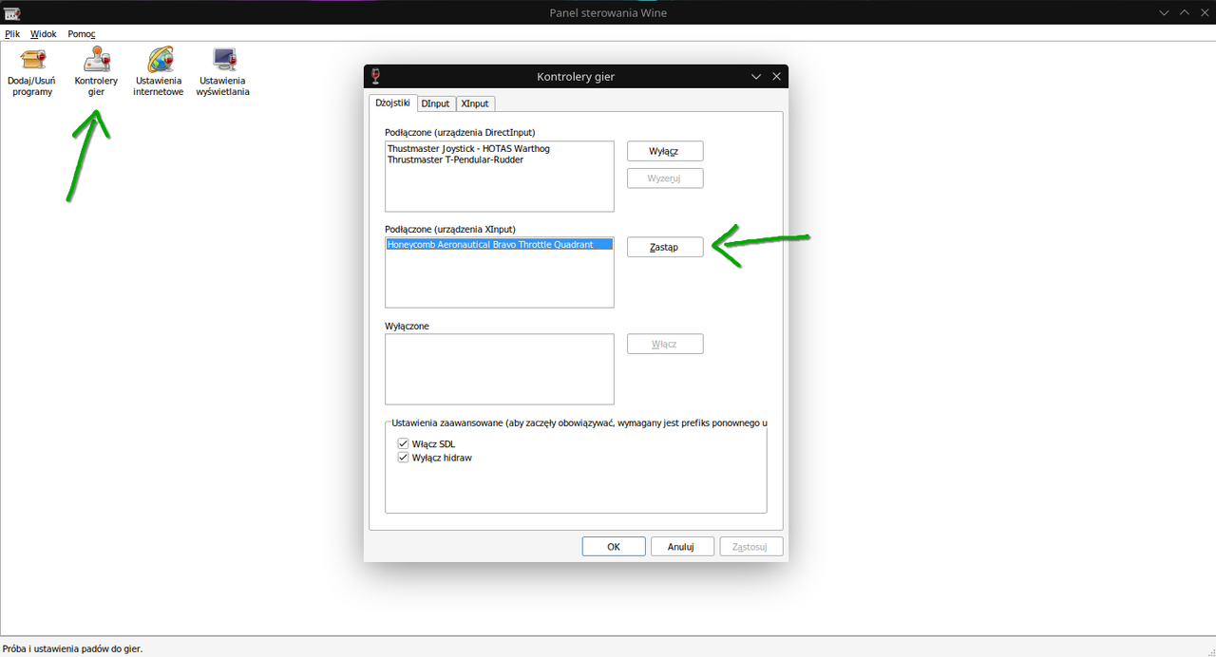Toggle the Włącz SDL checkbox
This screenshot has width=1216, height=657.
(403, 443)
